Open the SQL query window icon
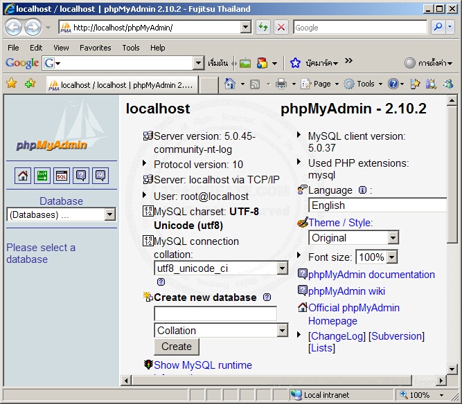 (x=62, y=176)
